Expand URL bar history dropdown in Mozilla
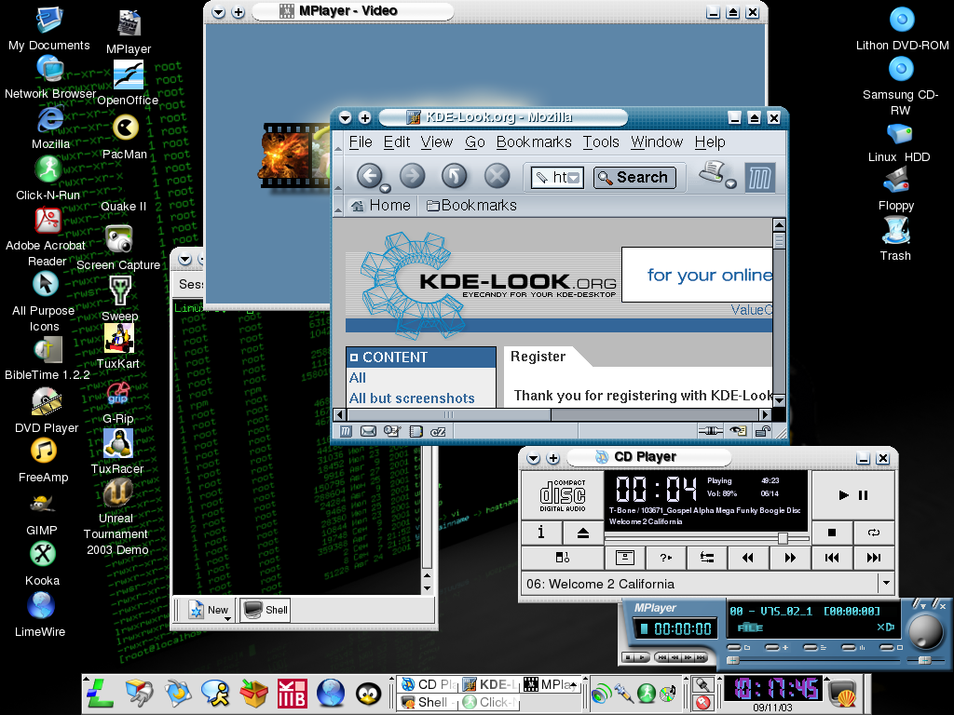The height and width of the screenshot is (715, 954). tap(574, 178)
